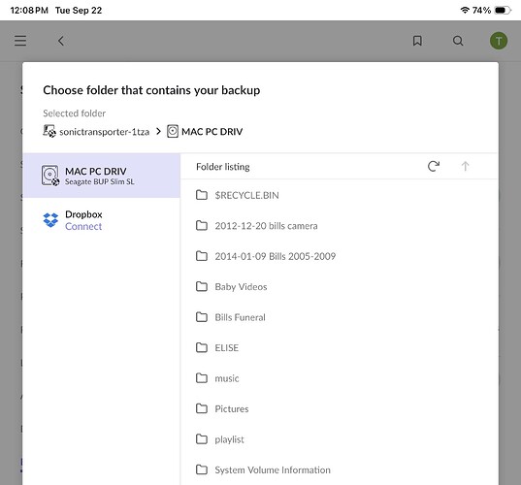Tap the Wi-Fi status icon
This screenshot has width=521, height=485.
pos(465,11)
